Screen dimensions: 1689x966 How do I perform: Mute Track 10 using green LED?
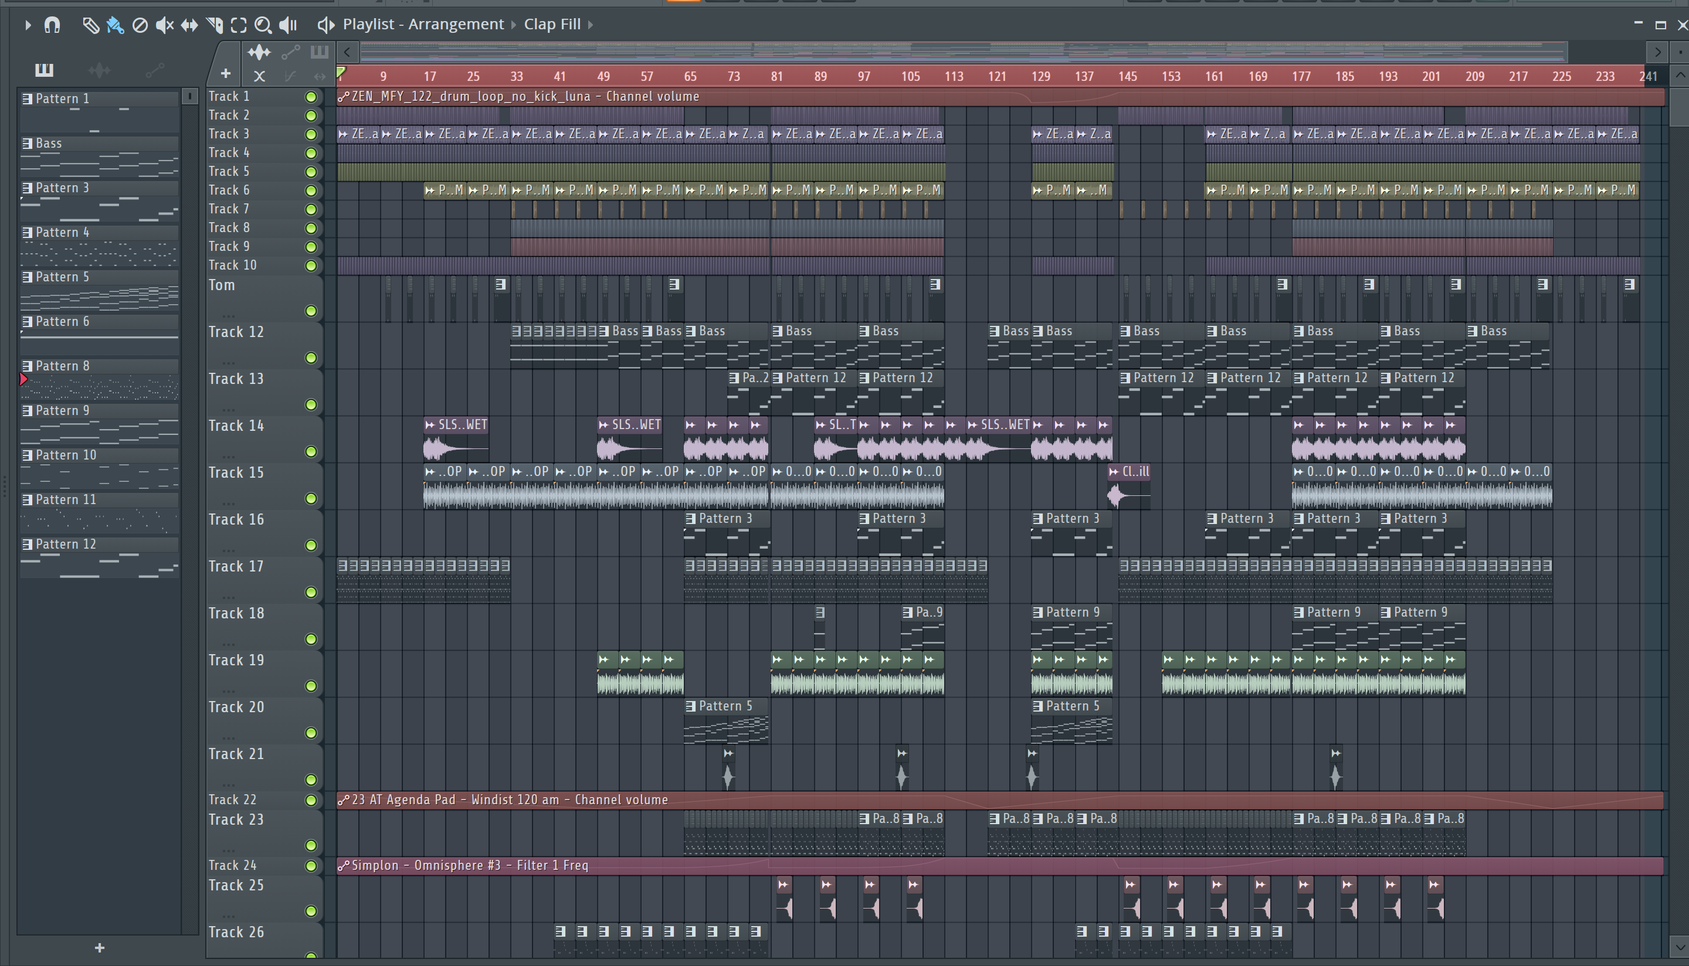pos(311,266)
